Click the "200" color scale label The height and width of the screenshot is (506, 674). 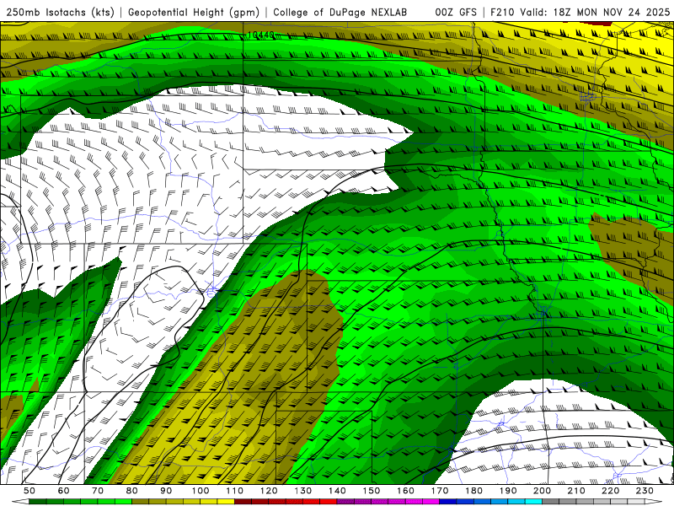click(543, 491)
